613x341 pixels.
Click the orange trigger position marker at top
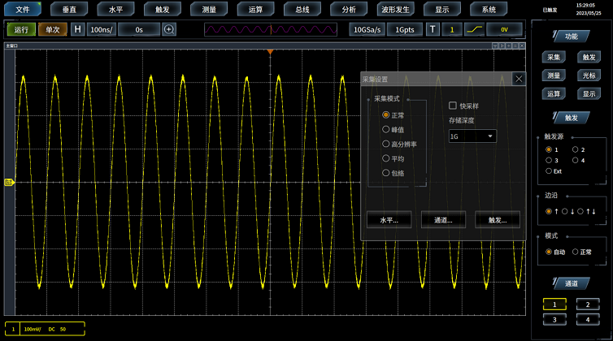[270, 52]
